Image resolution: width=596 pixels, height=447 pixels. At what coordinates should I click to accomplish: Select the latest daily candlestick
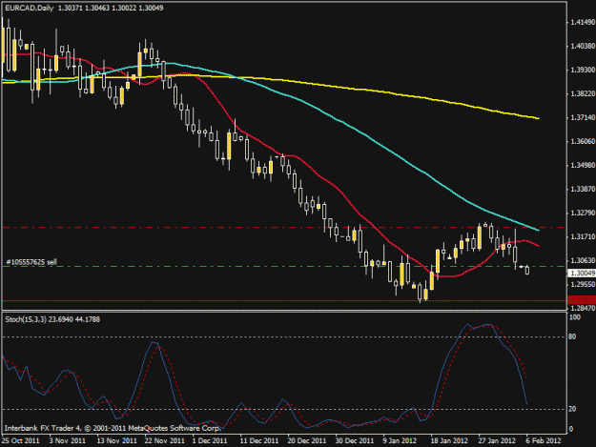[x=527, y=270]
